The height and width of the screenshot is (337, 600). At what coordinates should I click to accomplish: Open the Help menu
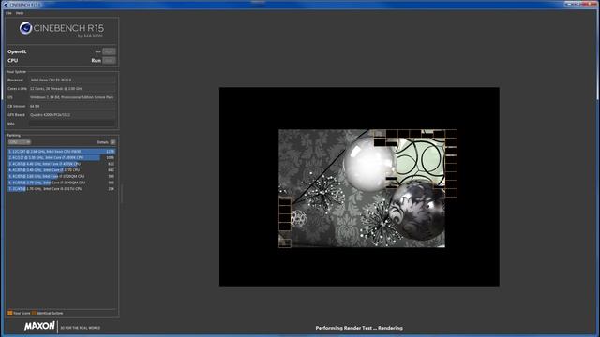[20, 13]
